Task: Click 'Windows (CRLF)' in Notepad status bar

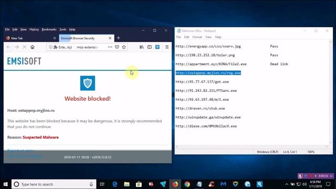Action: 267,152
